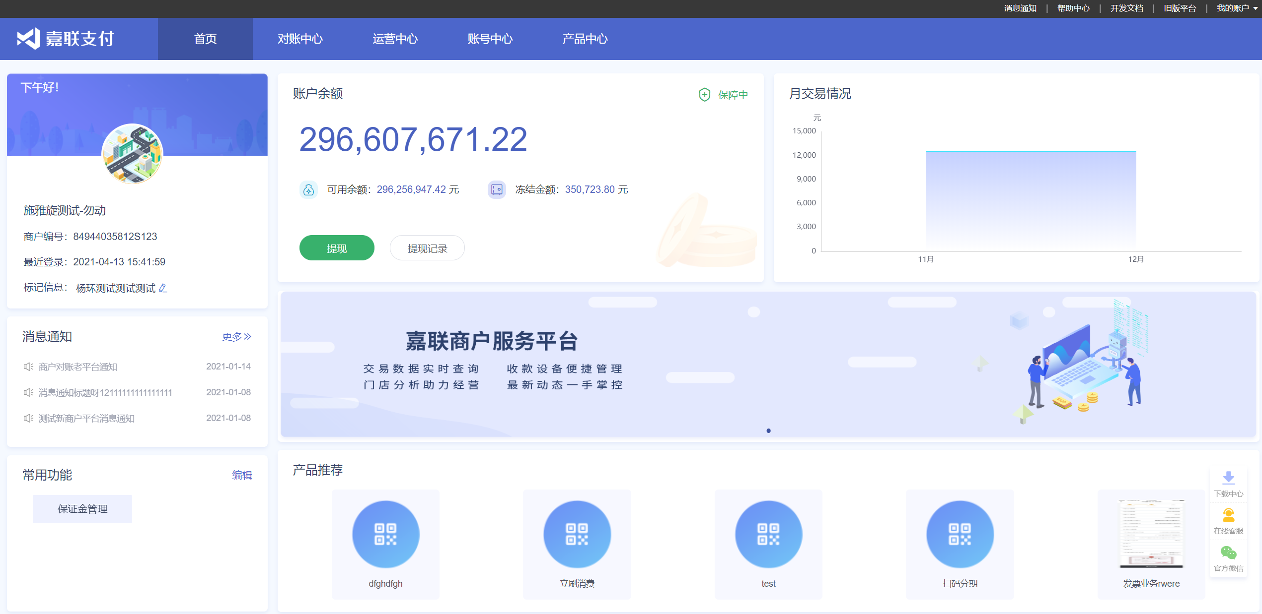This screenshot has width=1262, height=614.
Task: Switch to the 对账中心 tab
Action: pos(300,39)
